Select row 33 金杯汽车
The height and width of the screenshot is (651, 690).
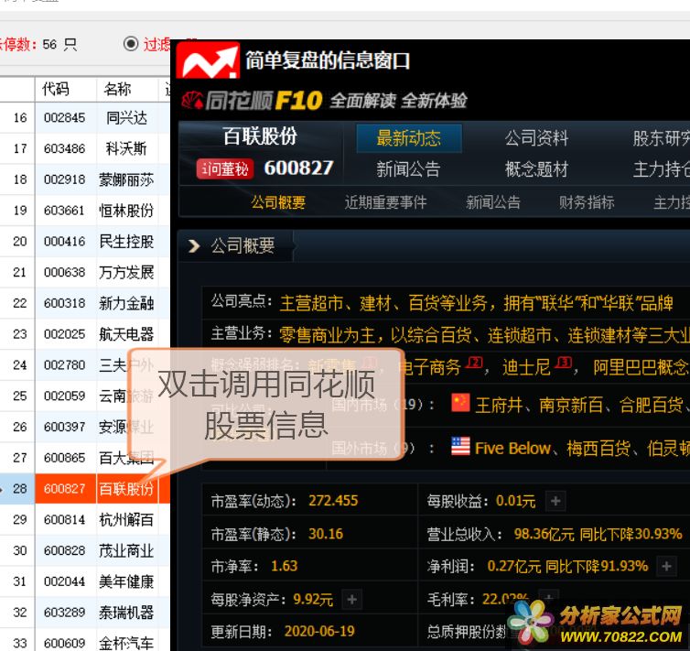[x=85, y=641]
